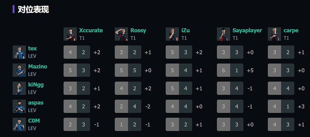This screenshot has height=137, width=310.
Task: Select carpe's player portrait
Action: (274, 34)
